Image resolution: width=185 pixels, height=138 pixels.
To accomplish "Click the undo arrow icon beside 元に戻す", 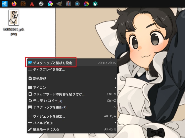I will [x=30, y=101].
